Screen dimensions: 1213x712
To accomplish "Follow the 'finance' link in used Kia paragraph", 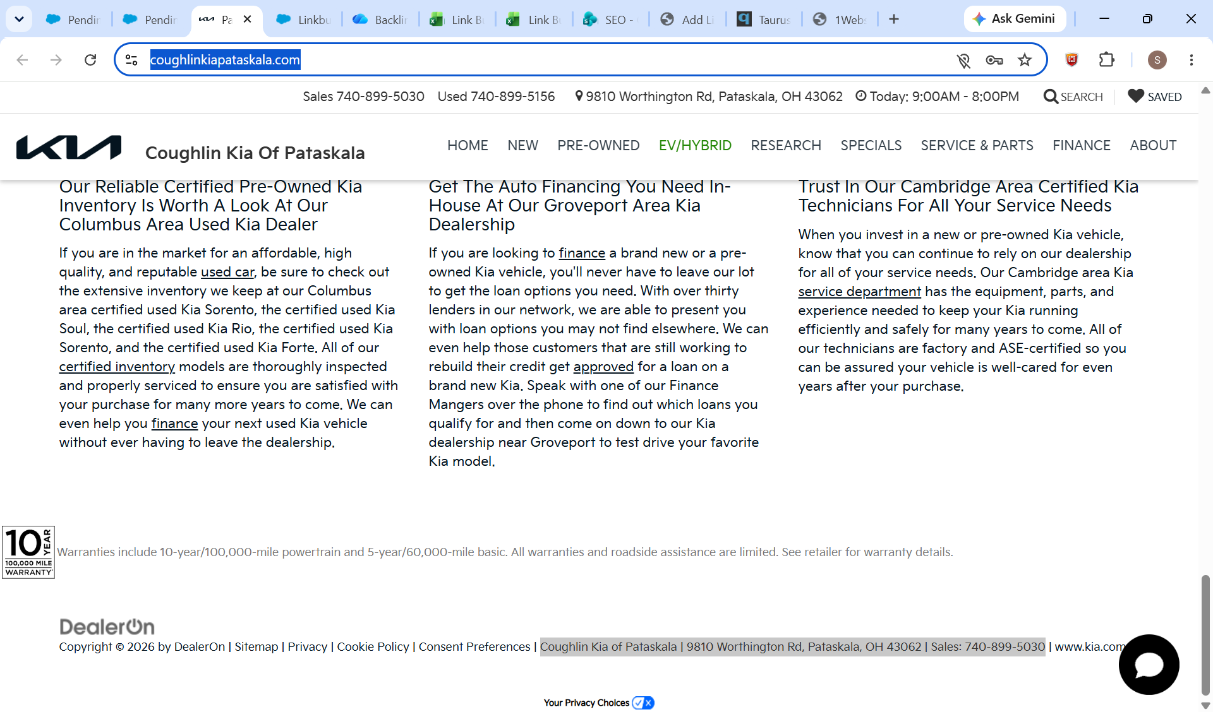I will point(174,424).
